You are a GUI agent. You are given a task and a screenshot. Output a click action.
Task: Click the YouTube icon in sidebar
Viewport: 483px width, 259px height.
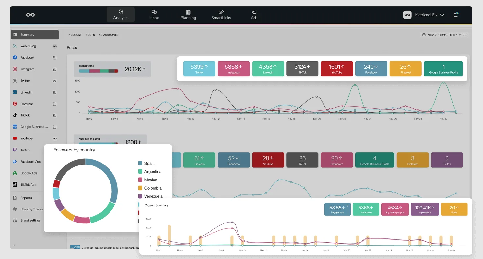click(x=15, y=138)
